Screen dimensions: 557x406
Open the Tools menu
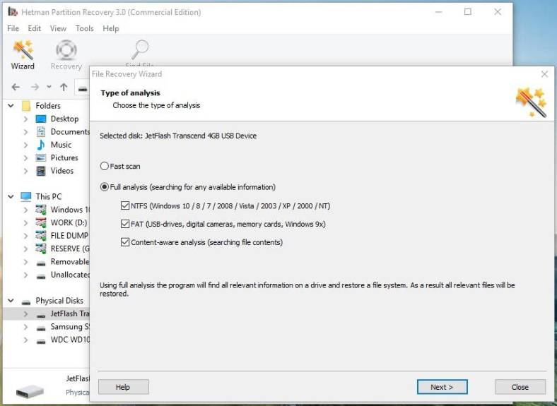click(84, 28)
